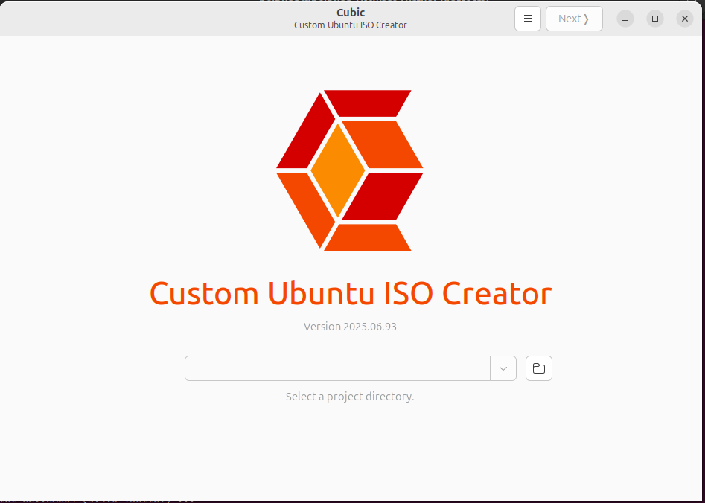Expand the project directory dropdown arrow
Image resolution: width=705 pixels, height=503 pixels.
(503, 368)
